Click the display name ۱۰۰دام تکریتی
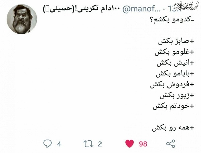Screen dimensions: 201x153 [x=81, y=9]
